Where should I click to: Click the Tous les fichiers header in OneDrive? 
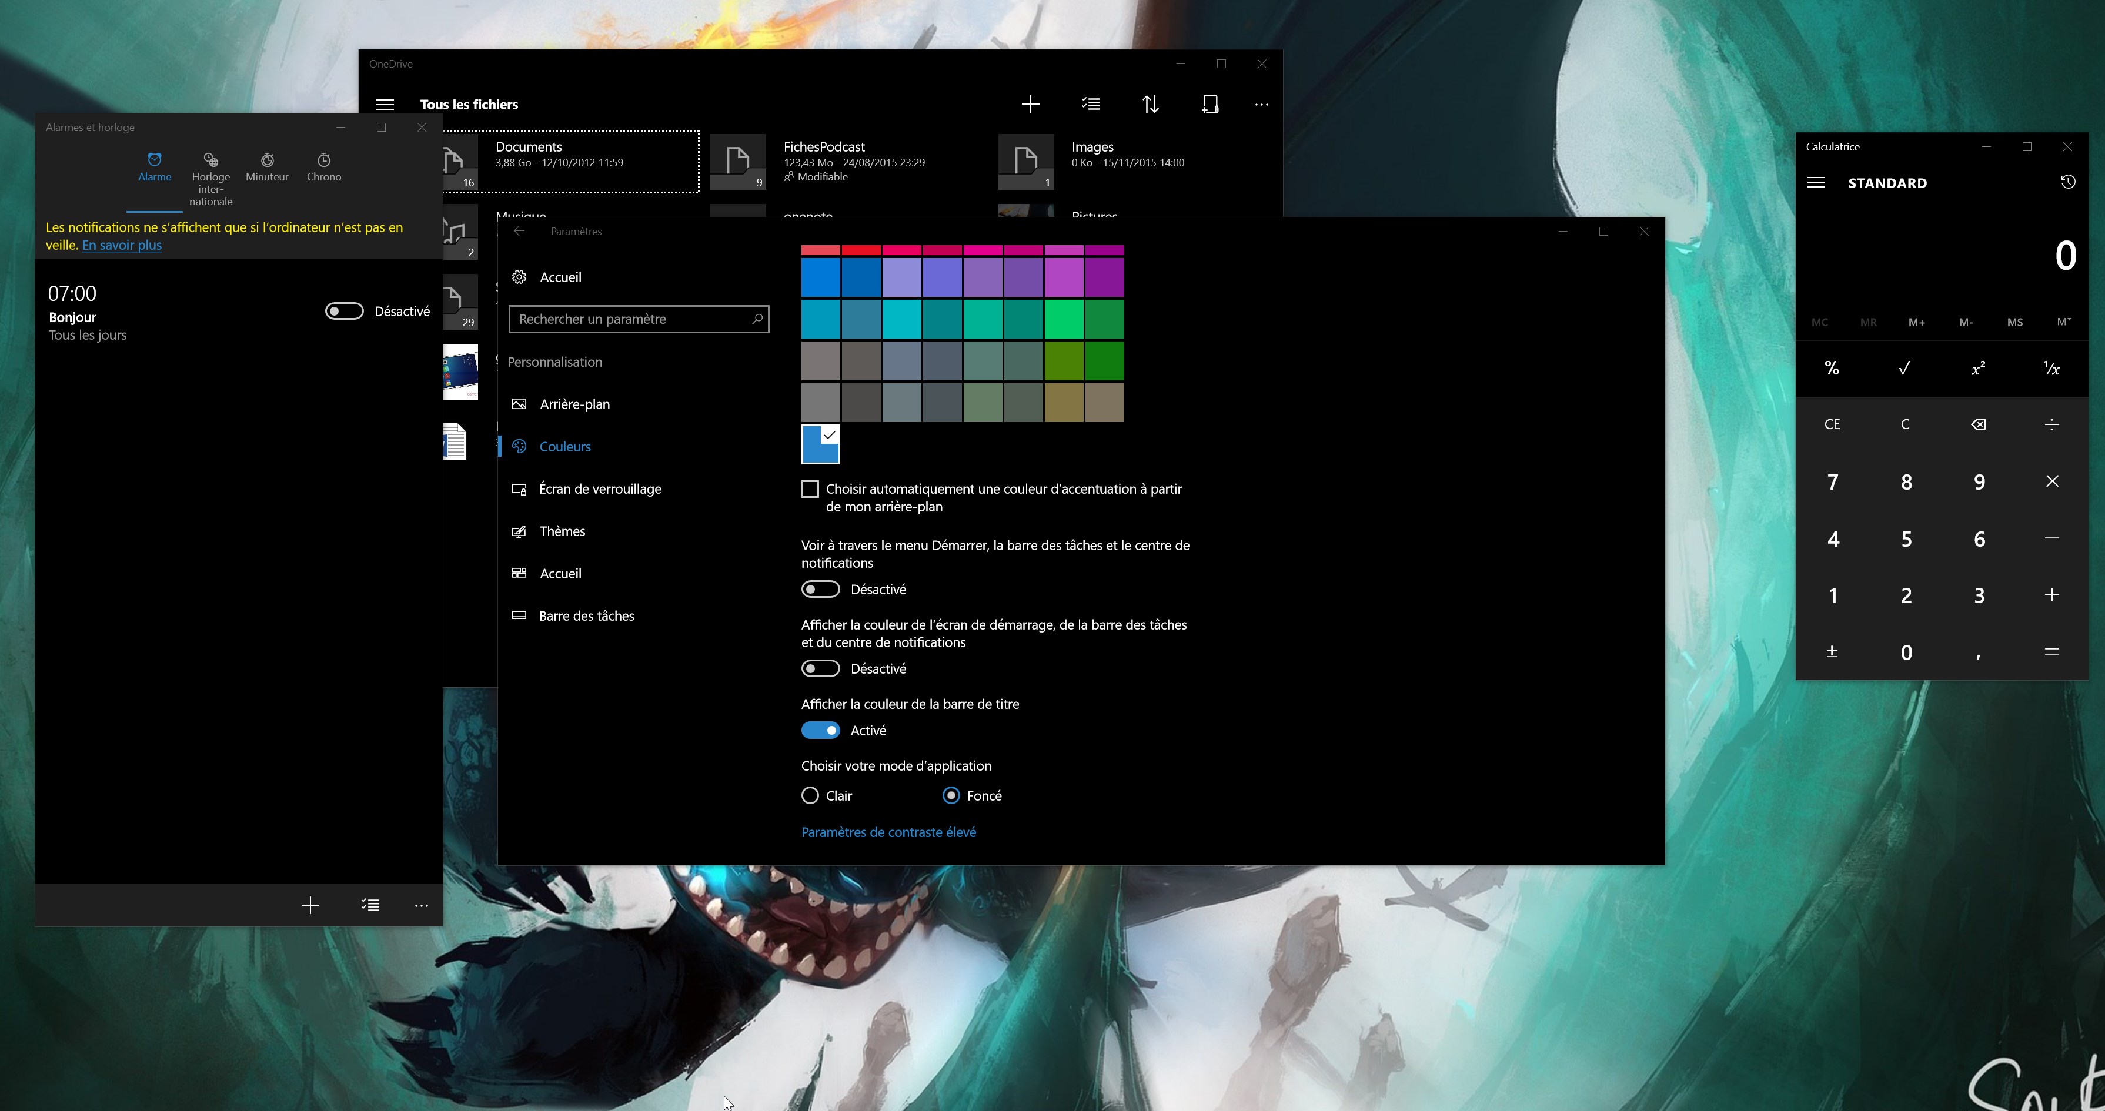click(469, 105)
